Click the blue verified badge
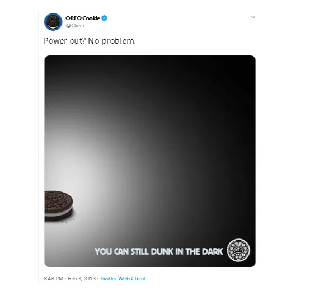This screenshot has width=310, height=295. tap(105, 18)
